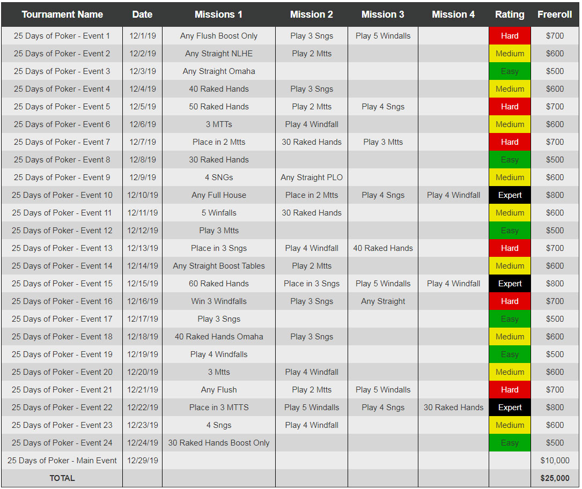Viewport: 582px width, 489px height.
Task: Click the green Easy rating for Event 3
Action: [510, 71]
